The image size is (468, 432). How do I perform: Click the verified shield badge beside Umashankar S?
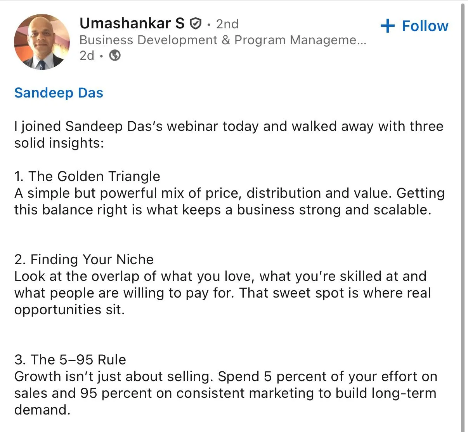196,24
